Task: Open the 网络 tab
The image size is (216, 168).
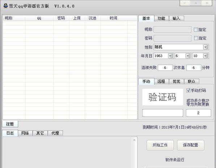Action: [25, 133]
